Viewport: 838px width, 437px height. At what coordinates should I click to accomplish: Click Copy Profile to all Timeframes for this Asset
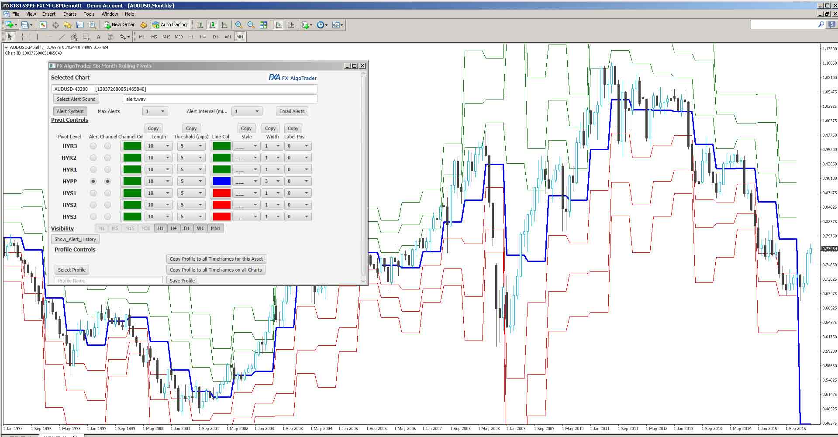pos(216,258)
